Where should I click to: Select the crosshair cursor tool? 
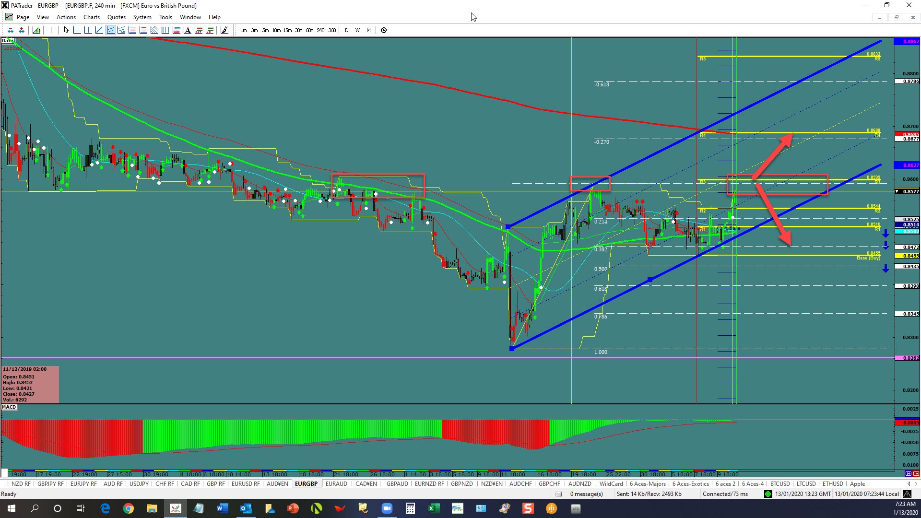51,30
